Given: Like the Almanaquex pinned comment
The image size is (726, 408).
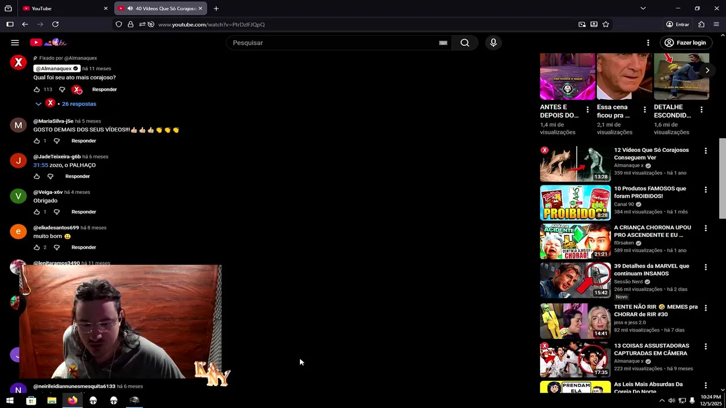Looking at the screenshot, I should (x=37, y=90).
